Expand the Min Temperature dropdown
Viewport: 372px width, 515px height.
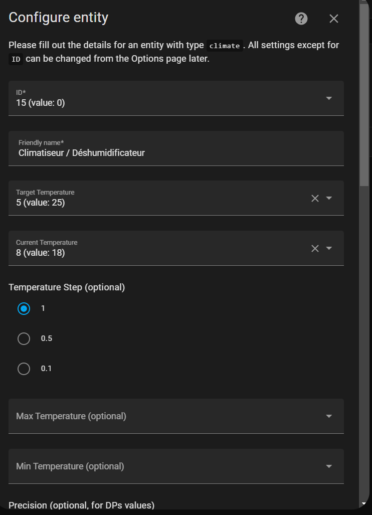click(329, 466)
